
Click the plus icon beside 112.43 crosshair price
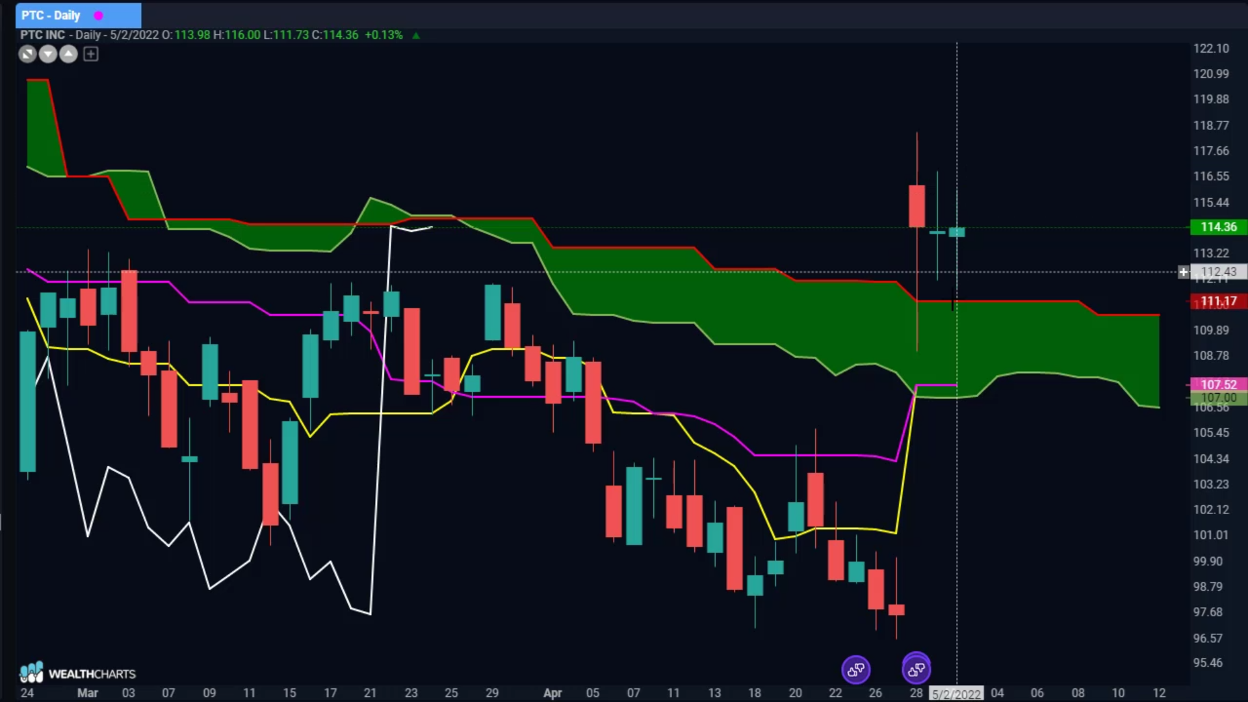click(x=1184, y=272)
